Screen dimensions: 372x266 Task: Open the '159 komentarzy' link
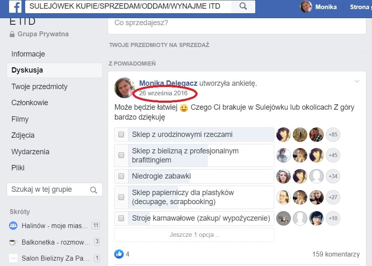[336, 254]
